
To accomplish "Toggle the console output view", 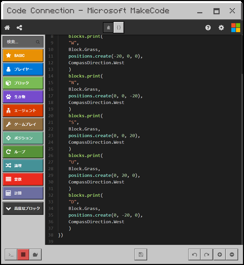I will tap(11, 254).
